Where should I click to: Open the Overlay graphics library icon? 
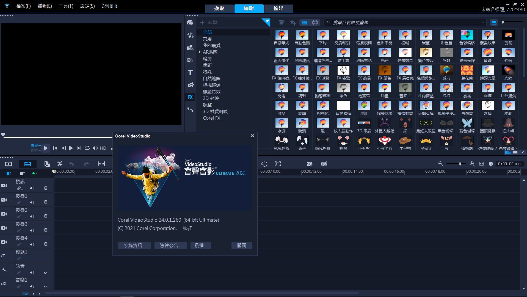[x=190, y=85]
